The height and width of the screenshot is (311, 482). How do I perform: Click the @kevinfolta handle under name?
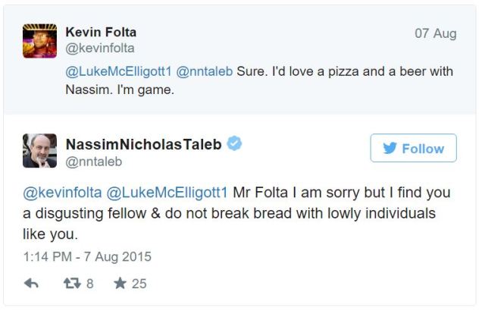click(99, 49)
